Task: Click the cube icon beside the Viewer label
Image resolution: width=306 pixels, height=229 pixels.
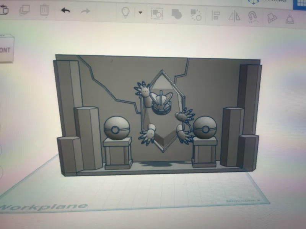Action: point(254,2)
